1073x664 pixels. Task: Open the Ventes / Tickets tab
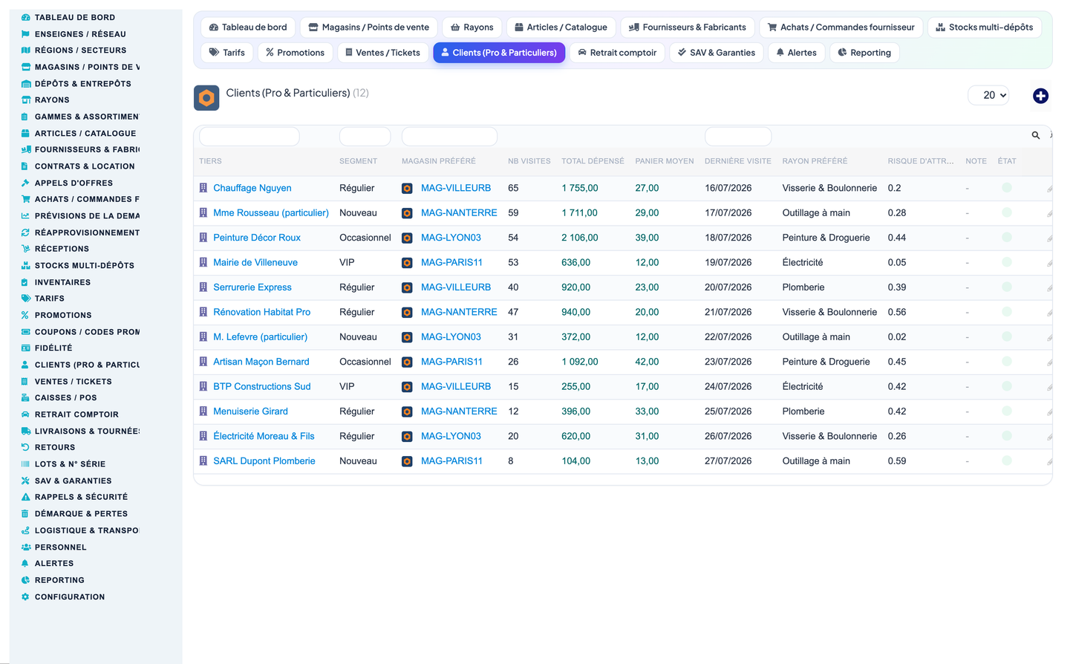pyautogui.click(x=382, y=53)
